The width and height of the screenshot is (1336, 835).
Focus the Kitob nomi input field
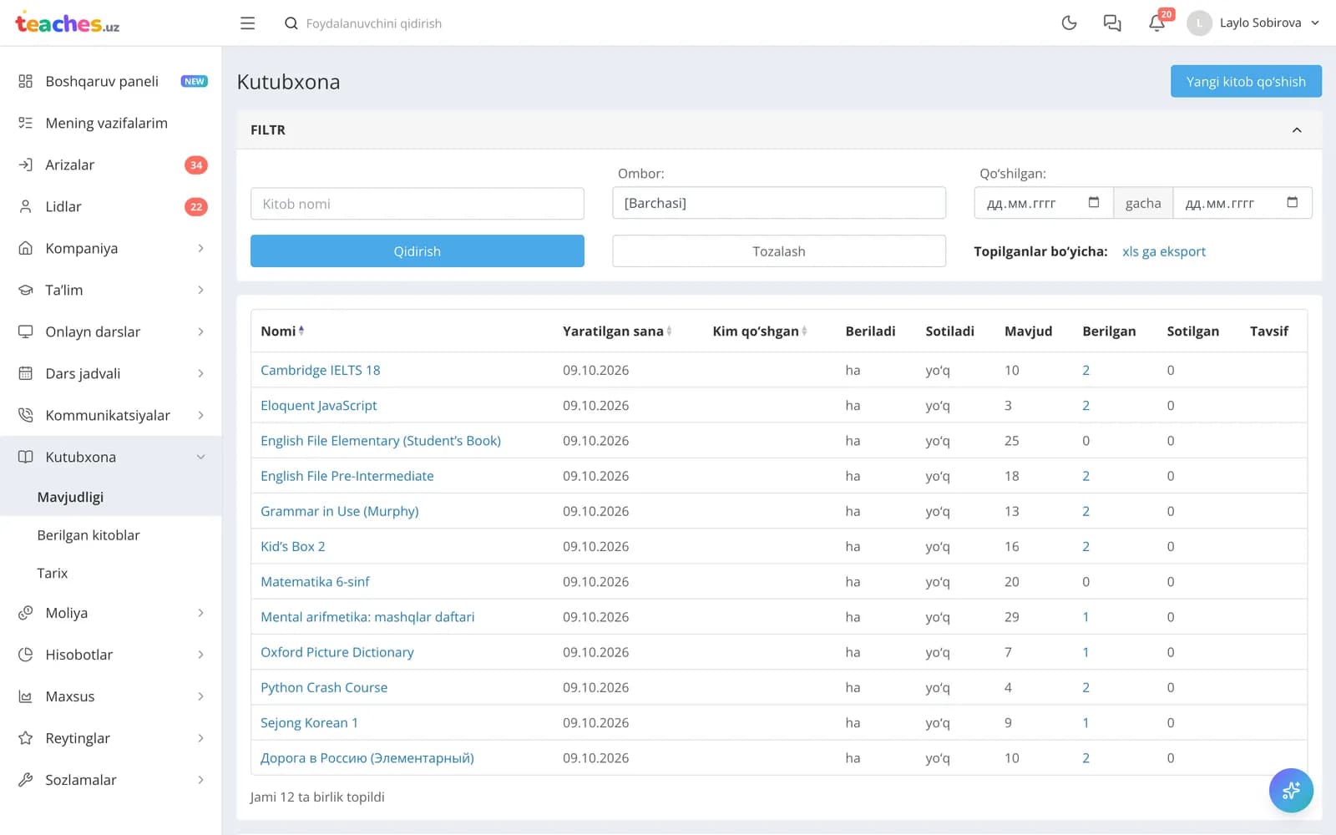point(417,204)
